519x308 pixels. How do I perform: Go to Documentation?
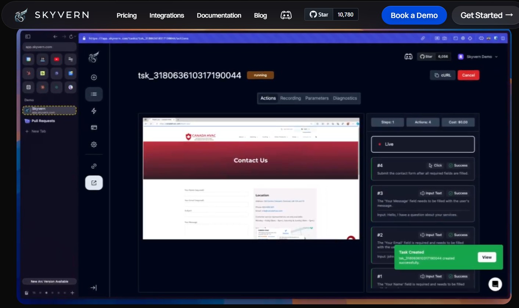[x=219, y=15]
